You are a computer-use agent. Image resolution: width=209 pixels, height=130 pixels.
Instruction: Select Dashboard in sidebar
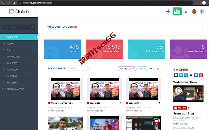point(19,37)
